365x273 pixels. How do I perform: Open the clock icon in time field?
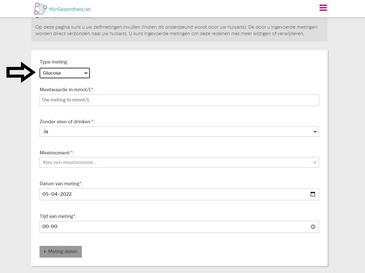[x=313, y=227]
